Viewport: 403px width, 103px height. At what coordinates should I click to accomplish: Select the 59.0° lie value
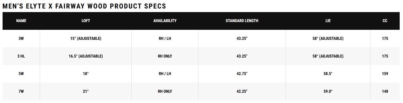click(x=328, y=91)
